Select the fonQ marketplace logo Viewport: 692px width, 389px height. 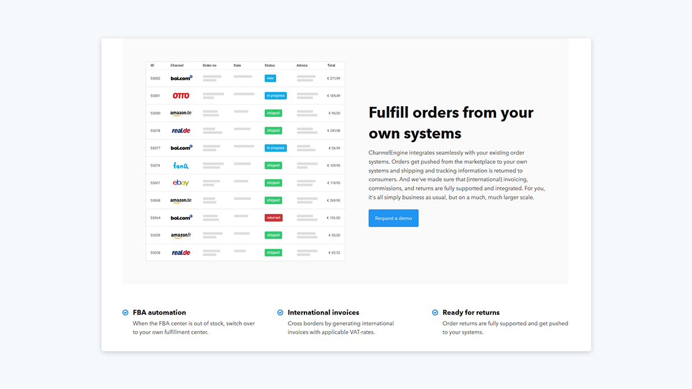181,165
